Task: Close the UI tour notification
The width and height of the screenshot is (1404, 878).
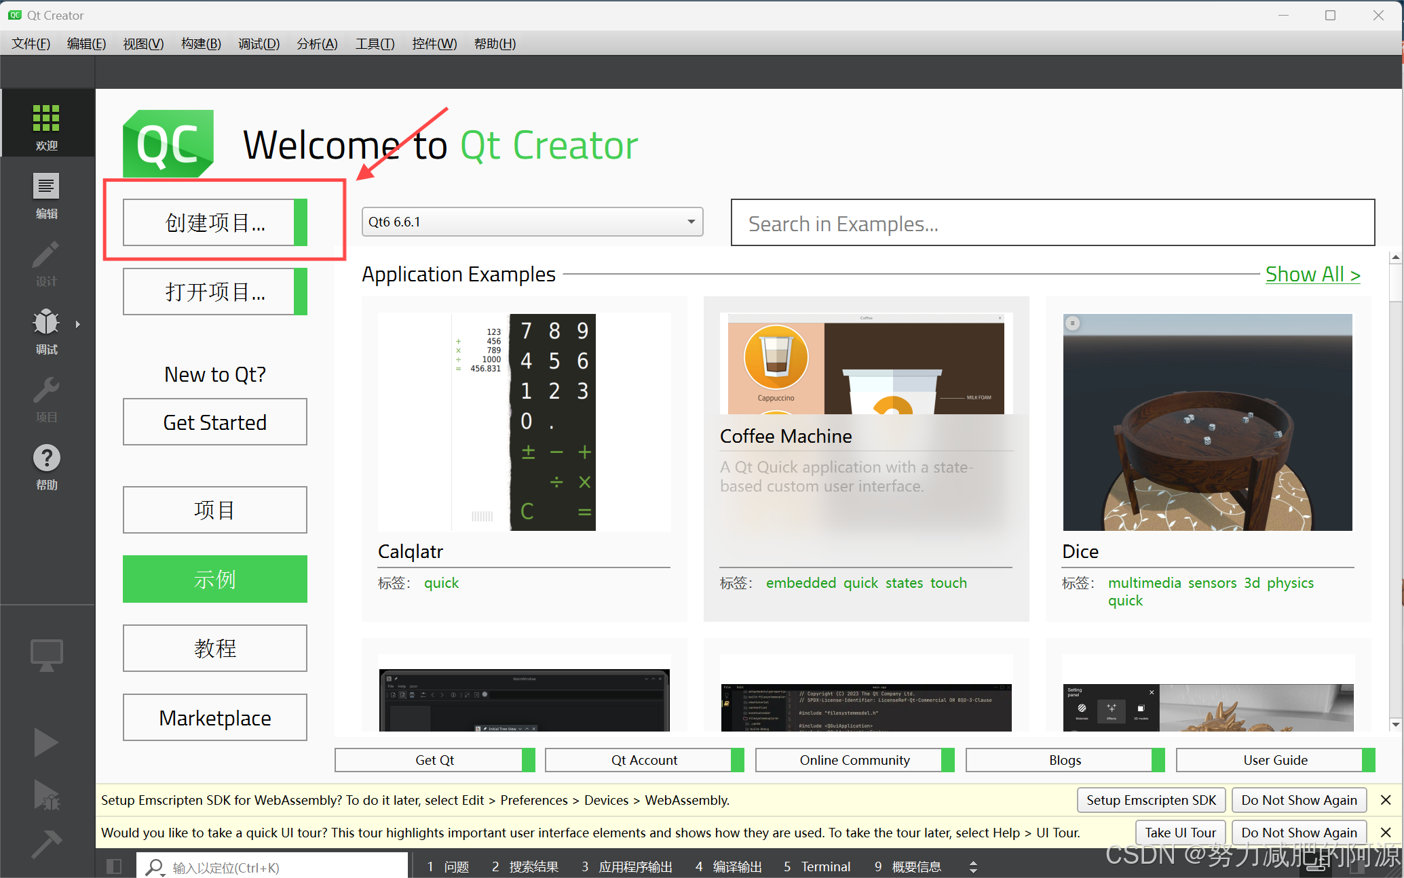Action: point(1386,833)
